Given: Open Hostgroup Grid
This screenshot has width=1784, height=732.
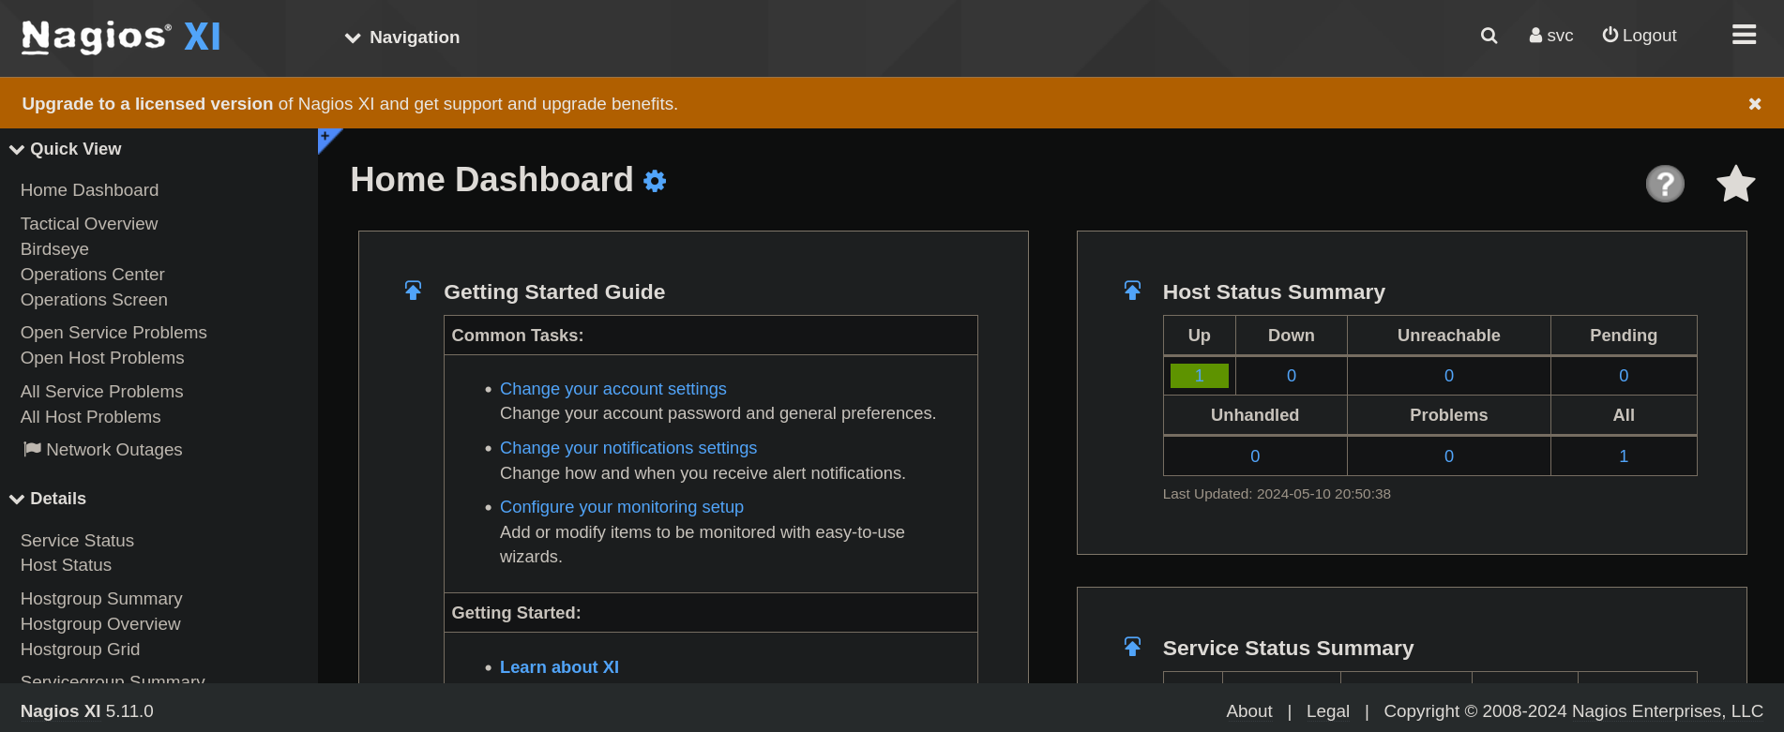Looking at the screenshot, I should coord(80,650).
